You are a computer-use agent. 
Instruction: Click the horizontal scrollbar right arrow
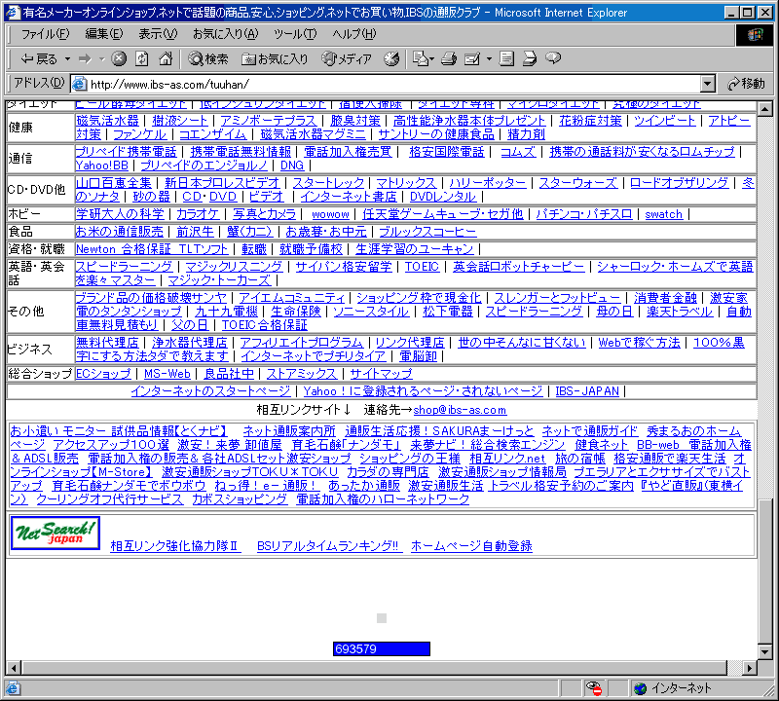(x=750, y=668)
